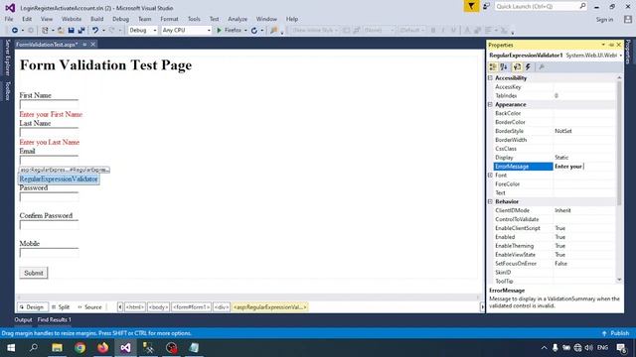Image resolution: width=636 pixels, height=357 pixels.
Task: Open the RegularExpressionValidator1 object selector dropdown
Action: coord(620,56)
